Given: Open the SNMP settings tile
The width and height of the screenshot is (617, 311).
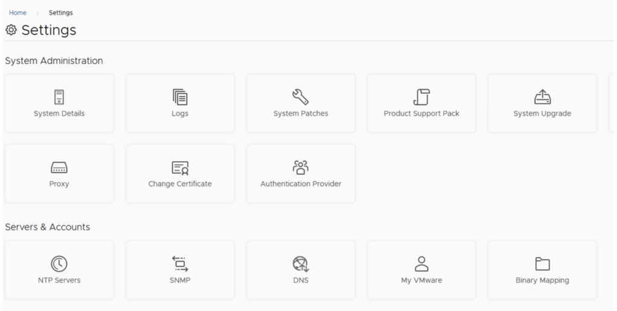Looking at the screenshot, I should [180, 270].
